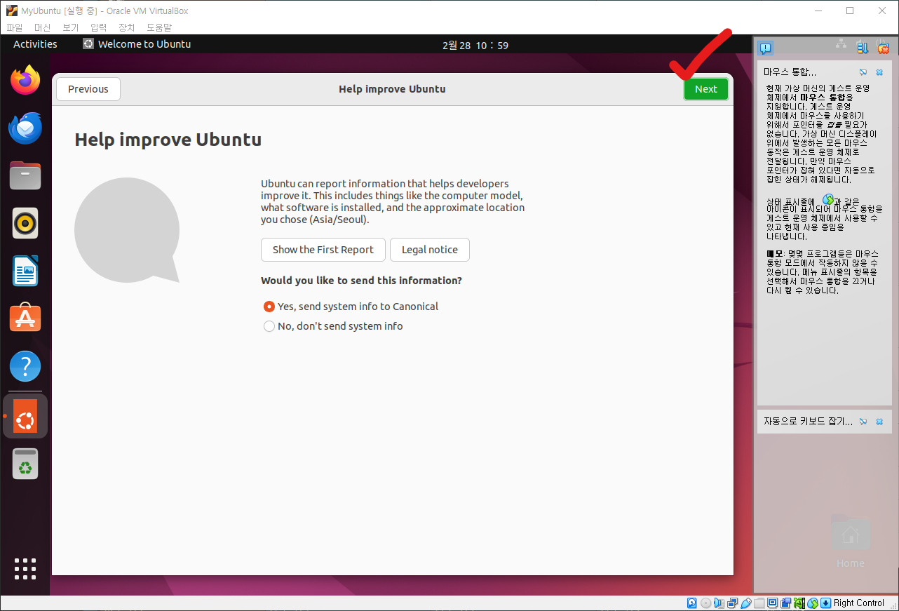
Task: Open the clock showing 2월 28 10:59
Action: pyautogui.click(x=475, y=45)
